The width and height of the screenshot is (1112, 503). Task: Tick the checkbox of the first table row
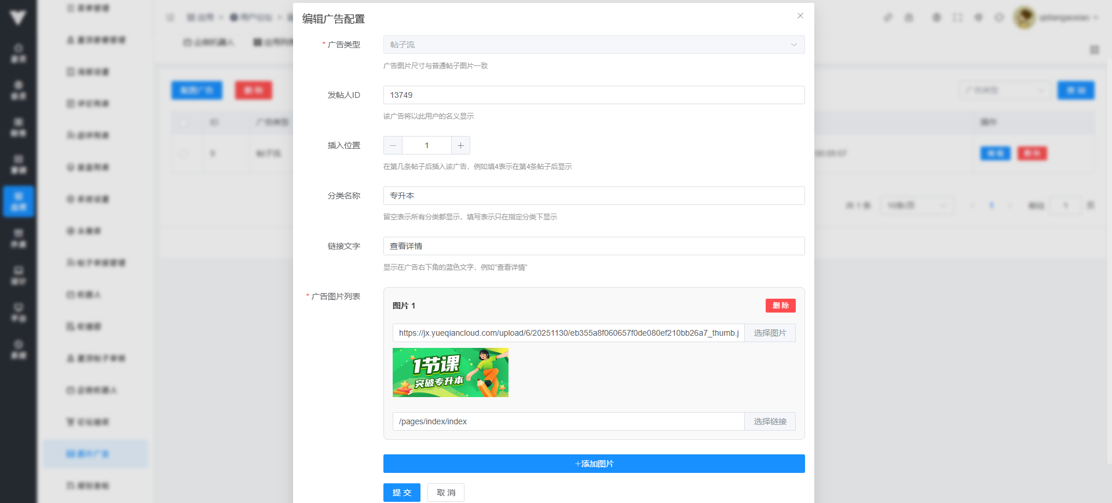(x=184, y=153)
